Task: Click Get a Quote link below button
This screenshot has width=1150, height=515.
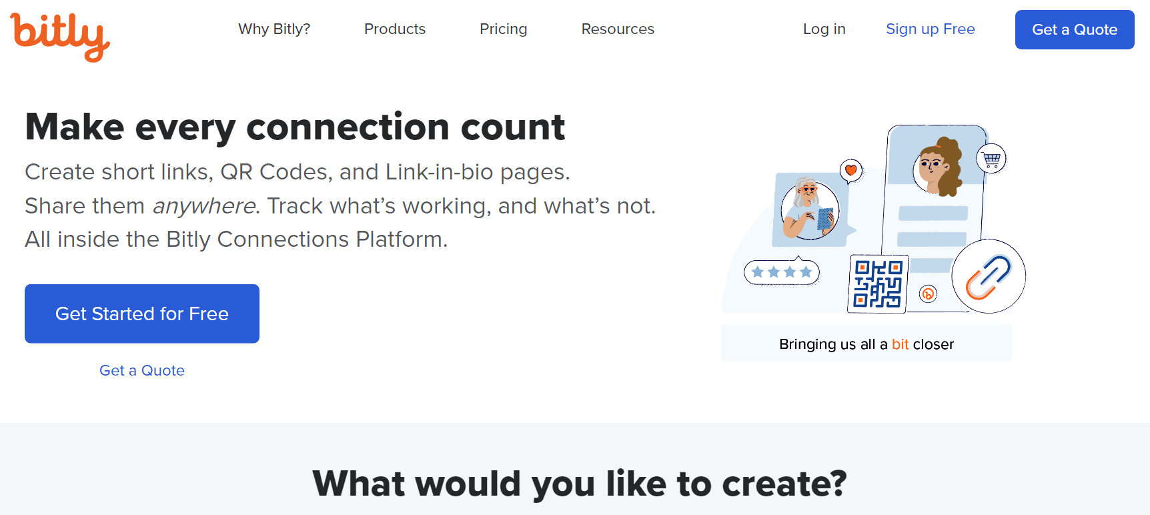Action: (x=142, y=370)
